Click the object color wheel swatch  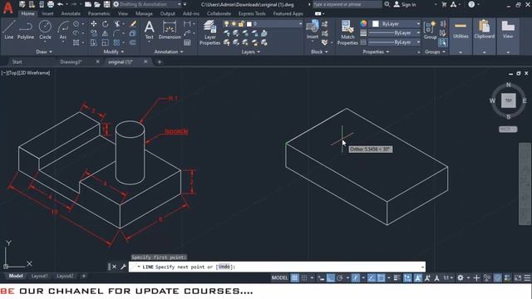pos(364,23)
